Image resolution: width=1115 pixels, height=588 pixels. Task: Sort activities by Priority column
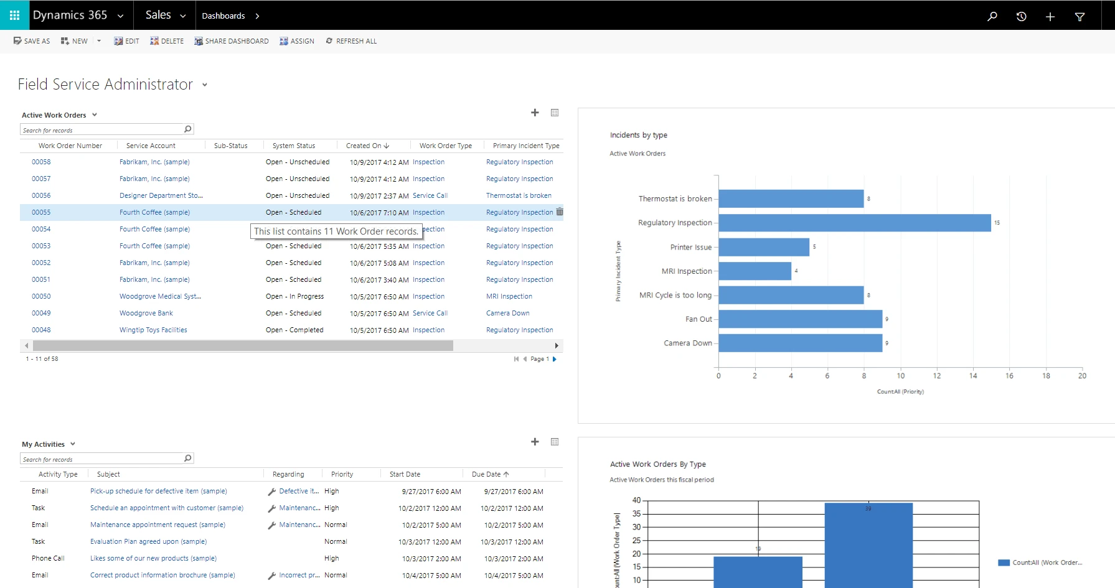coord(342,474)
